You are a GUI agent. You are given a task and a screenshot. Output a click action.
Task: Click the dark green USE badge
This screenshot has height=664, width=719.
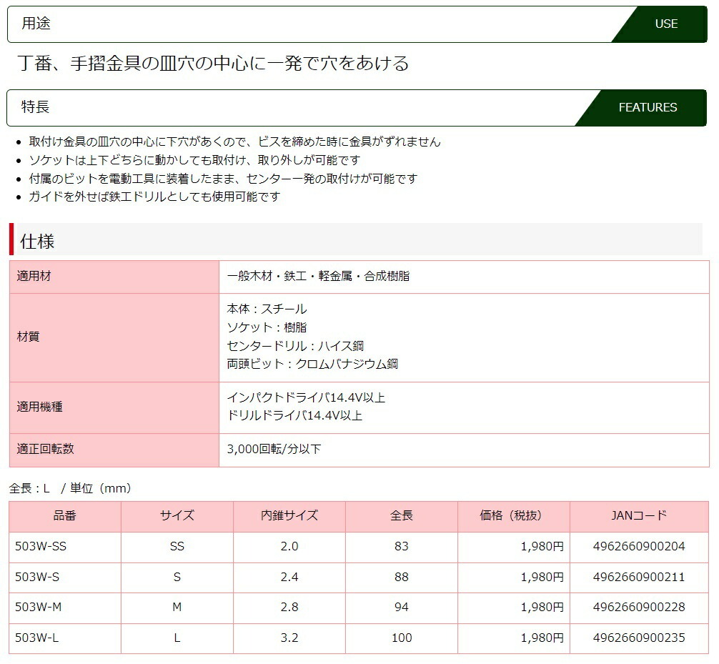(665, 24)
